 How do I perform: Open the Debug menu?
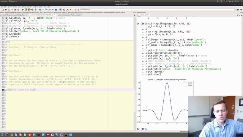coord(24,7)
